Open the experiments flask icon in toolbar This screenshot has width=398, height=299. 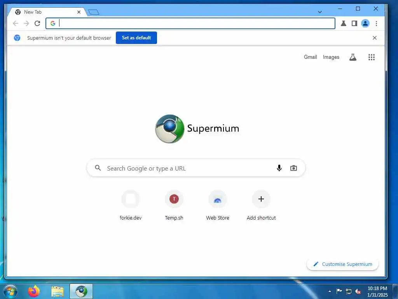point(344,23)
